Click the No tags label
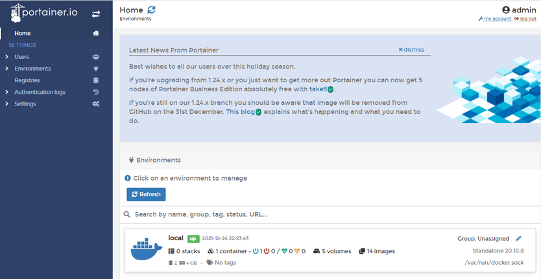The height and width of the screenshot is (279, 541). pyautogui.click(x=225, y=262)
